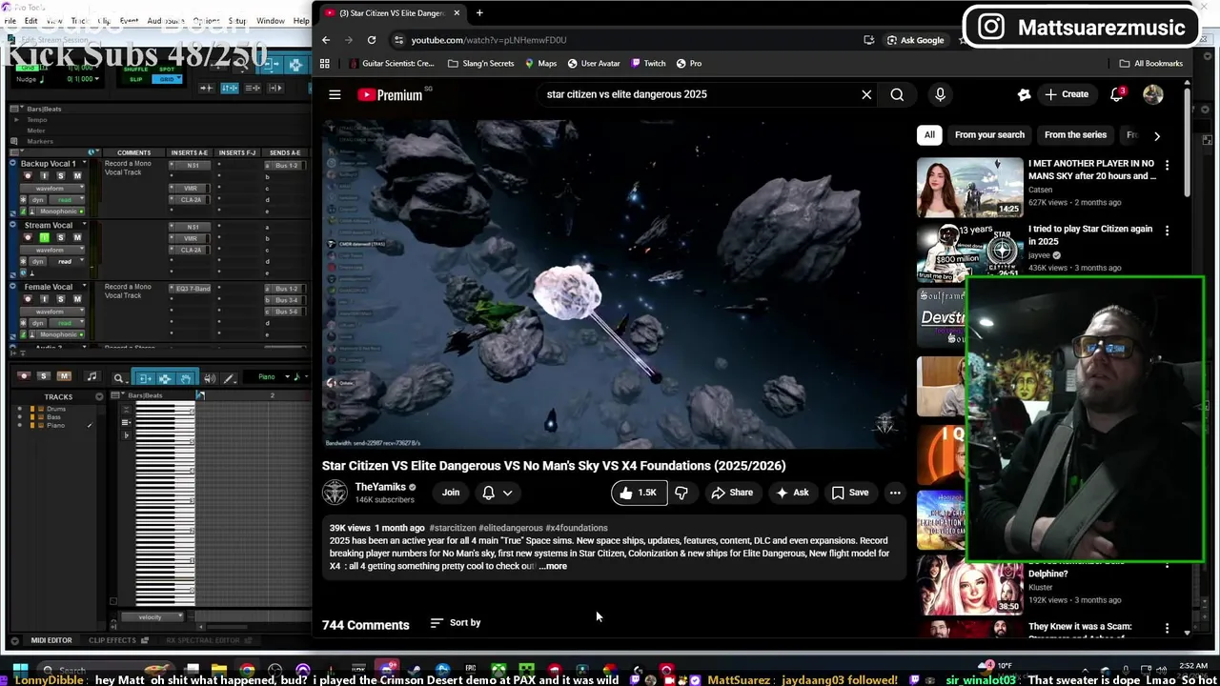Open the NS1 insert on Backup Vocal 1
1220x686 pixels.
pos(193,165)
